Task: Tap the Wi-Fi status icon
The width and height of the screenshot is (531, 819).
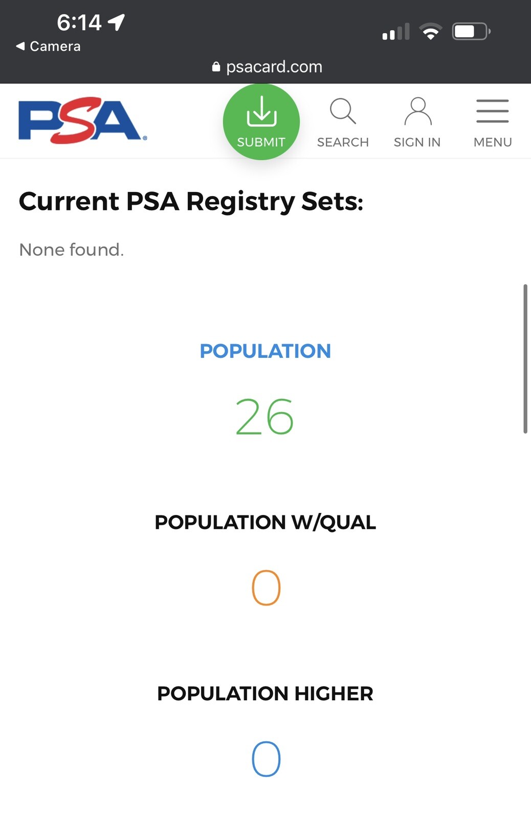Action: pyautogui.click(x=431, y=31)
